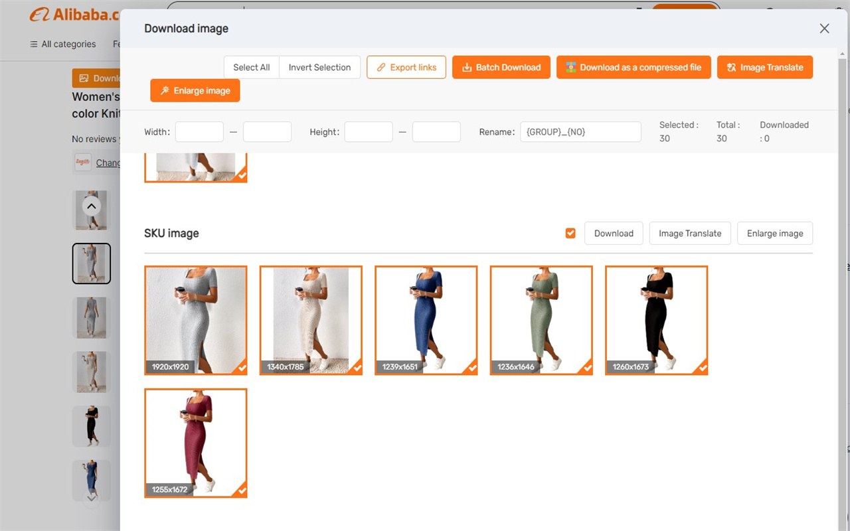Untick the checkmark on the 1260x1673 black dress

pos(703,368)
